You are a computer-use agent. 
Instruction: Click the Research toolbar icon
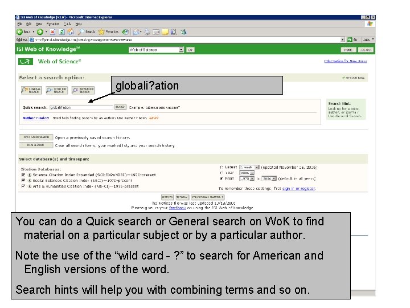[174, 32]
